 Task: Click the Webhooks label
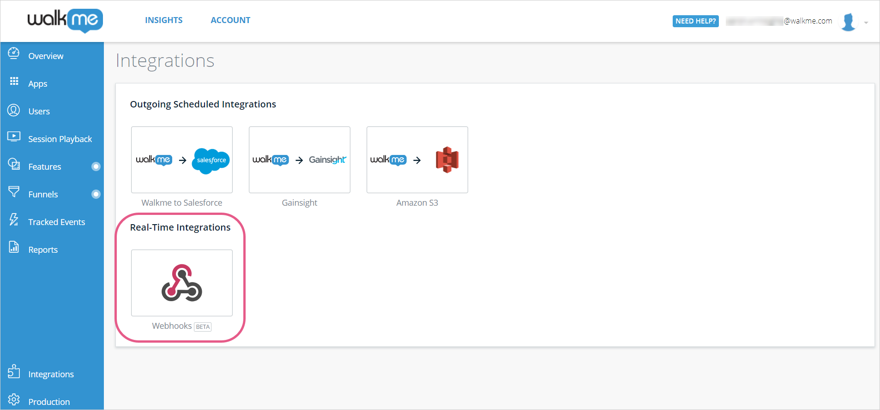[x=172, y=326]
